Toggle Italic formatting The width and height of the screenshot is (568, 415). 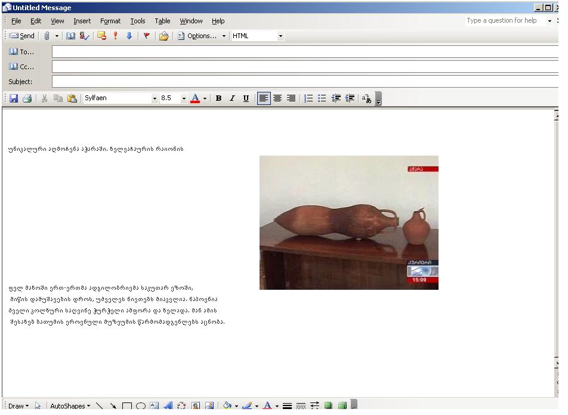[232, 98]
